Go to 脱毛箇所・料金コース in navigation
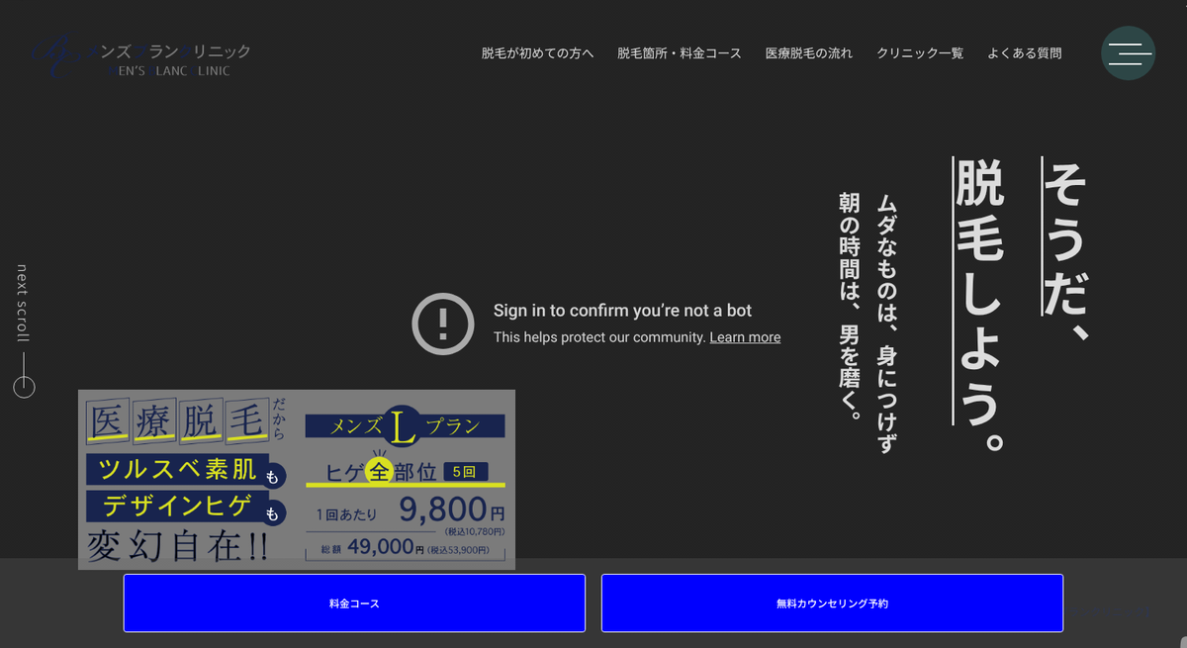1187x648 pixels. (679, 53)
